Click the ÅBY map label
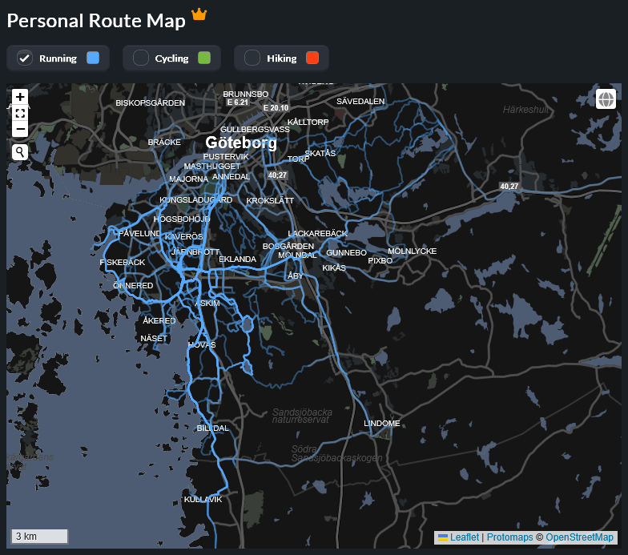628x555 pixels. click(x=295, y=275)
